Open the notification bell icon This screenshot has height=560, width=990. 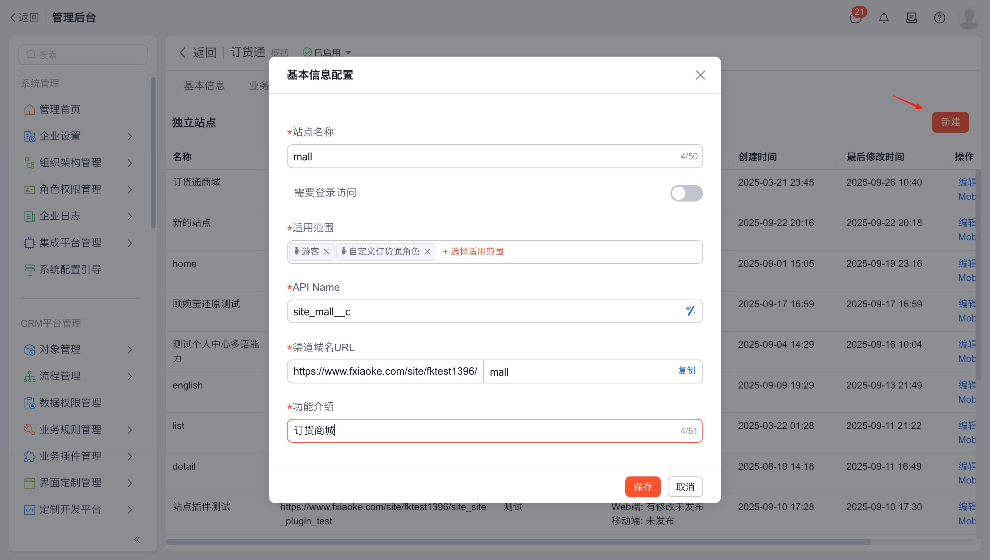(884, 18)
